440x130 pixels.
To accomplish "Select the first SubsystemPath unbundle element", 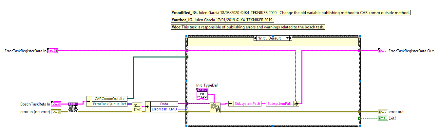I will pyautogui.click(x=247, y=104).
